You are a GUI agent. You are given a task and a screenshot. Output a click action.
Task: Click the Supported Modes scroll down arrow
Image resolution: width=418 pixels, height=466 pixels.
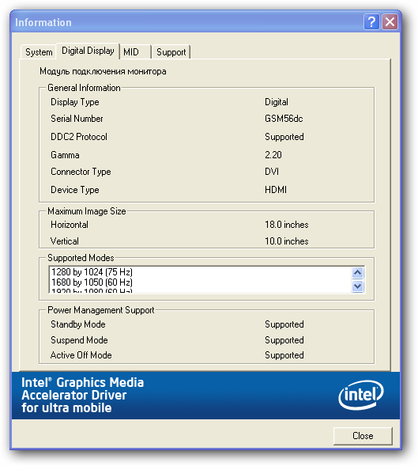tap(358, 286)
